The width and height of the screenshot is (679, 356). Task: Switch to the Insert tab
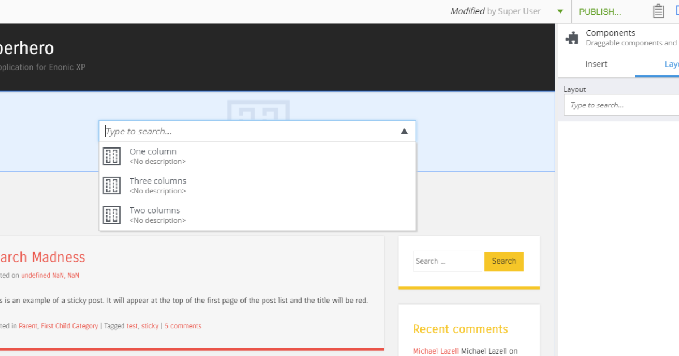[596, 64]
